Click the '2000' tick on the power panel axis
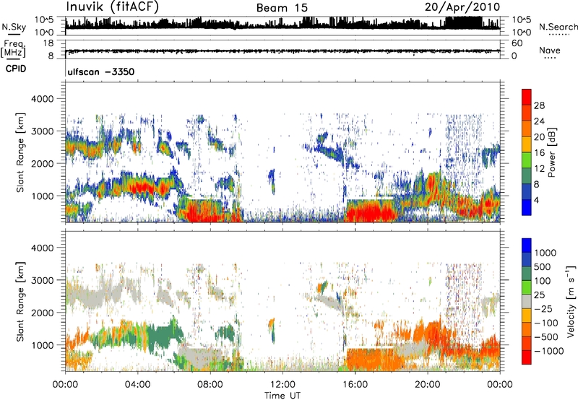This screenshot has width=578, height=400. 44,163
